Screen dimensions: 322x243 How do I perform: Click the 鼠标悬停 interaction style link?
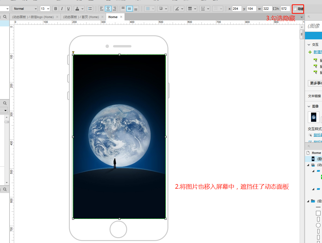[317, 135]
